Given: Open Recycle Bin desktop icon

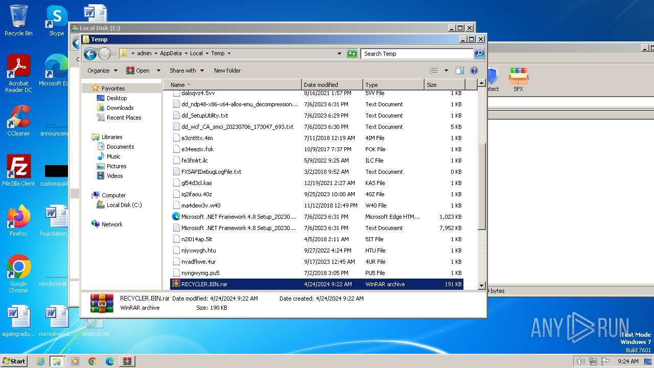Looking at the screenshot, I should pyautogui.click(x=18, y=20).
